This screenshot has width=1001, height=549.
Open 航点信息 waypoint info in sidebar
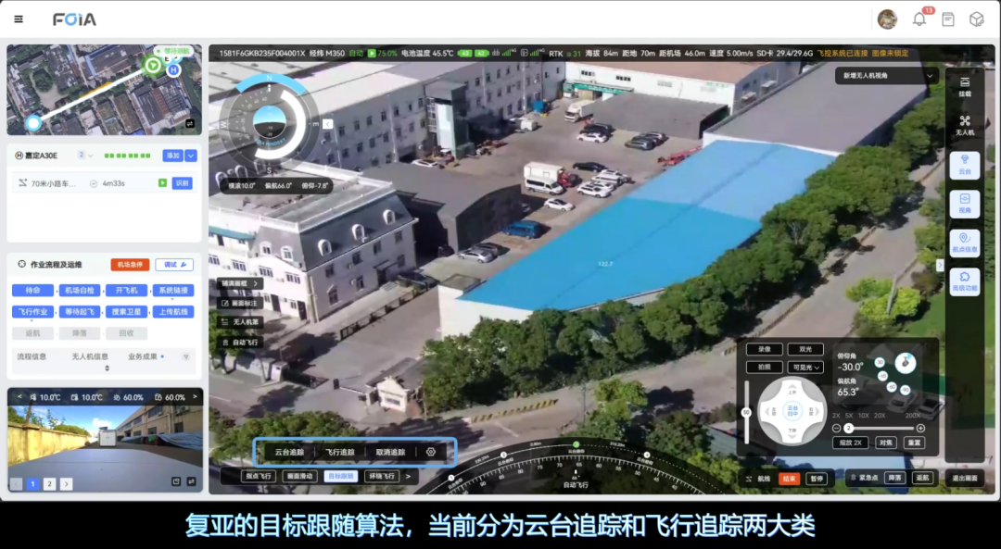(964, 243)
